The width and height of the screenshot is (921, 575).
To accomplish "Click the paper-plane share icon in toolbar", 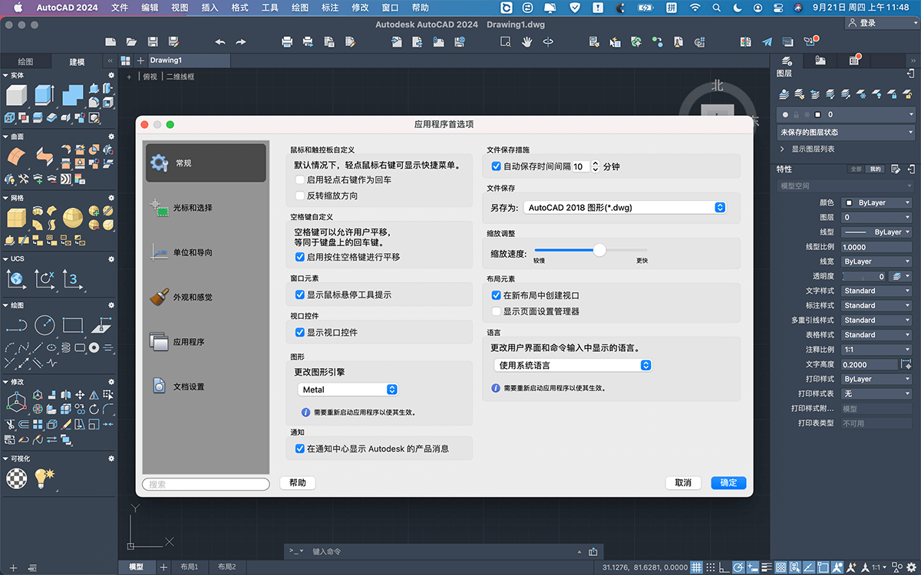I will [767, 41].
